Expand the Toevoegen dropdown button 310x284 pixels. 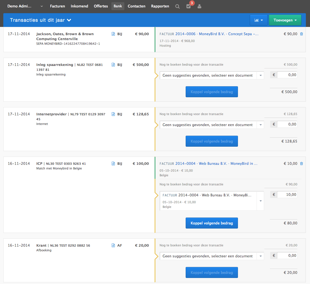pyautogui.click(x=285, y=20)
